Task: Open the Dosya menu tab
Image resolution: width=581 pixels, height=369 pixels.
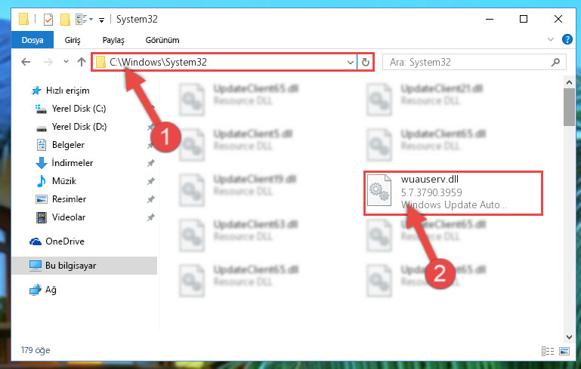Action: click(x=32, y=40)
